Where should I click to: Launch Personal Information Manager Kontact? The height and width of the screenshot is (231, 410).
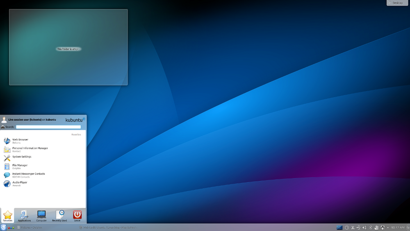point(43,149)
